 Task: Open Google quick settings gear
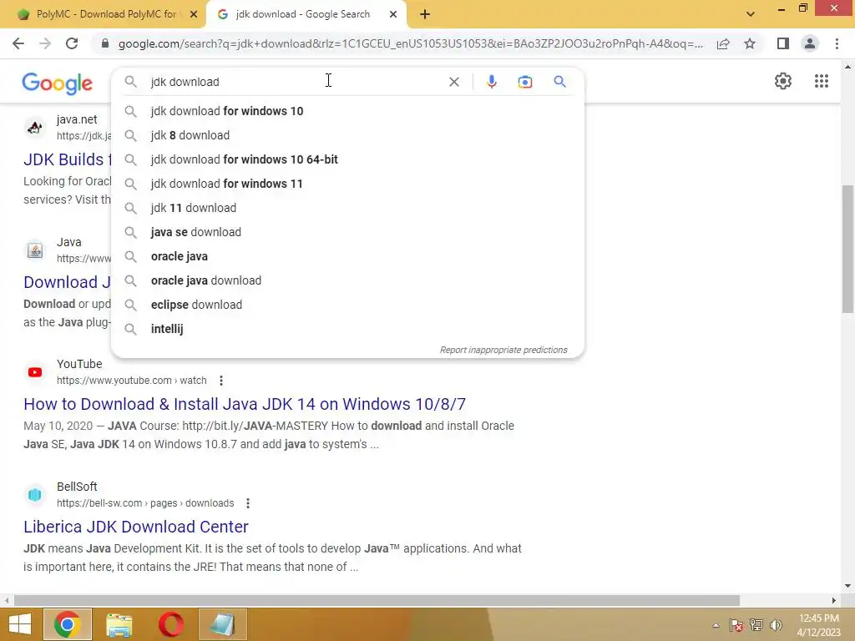(x=783, y=81)
